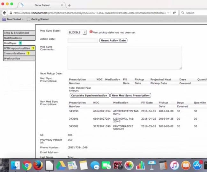This screenshot has width=207, height=172.
Task: Click the magnifier icon in the search box
Action: [183, 13]
